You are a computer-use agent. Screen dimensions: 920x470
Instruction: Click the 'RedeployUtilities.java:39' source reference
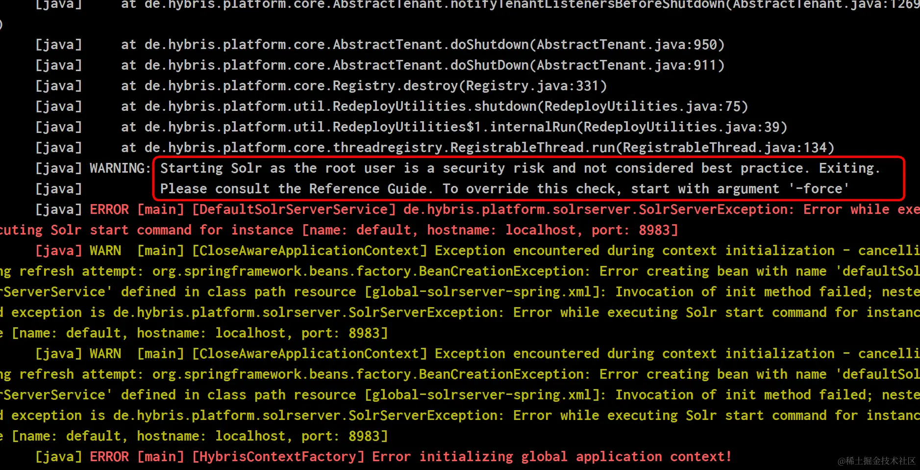(682, 127)
